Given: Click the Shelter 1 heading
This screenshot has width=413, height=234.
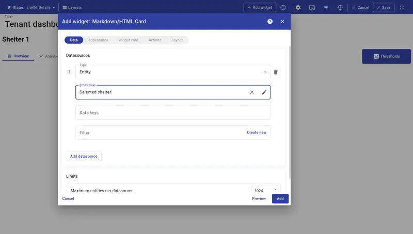Looking at the screenshot, I should pos(15,39).
